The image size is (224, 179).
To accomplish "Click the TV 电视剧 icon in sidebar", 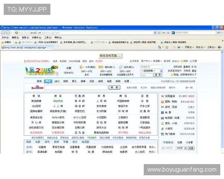I will [x=162, y=118].
